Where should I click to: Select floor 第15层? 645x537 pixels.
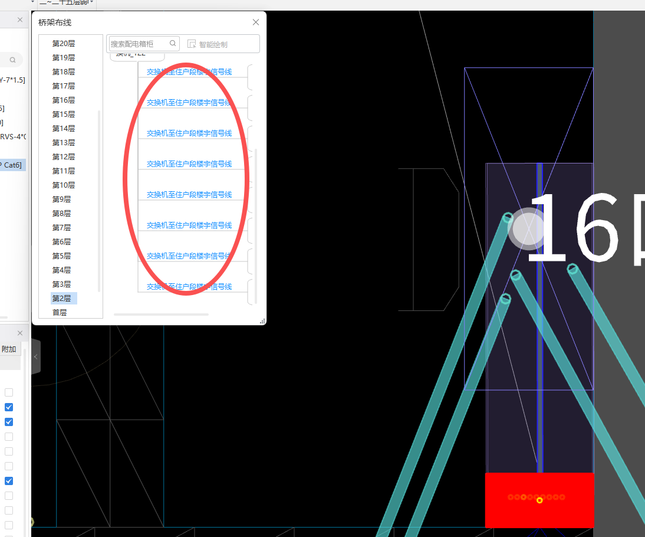pyautogui.click(x=64, y=114)
